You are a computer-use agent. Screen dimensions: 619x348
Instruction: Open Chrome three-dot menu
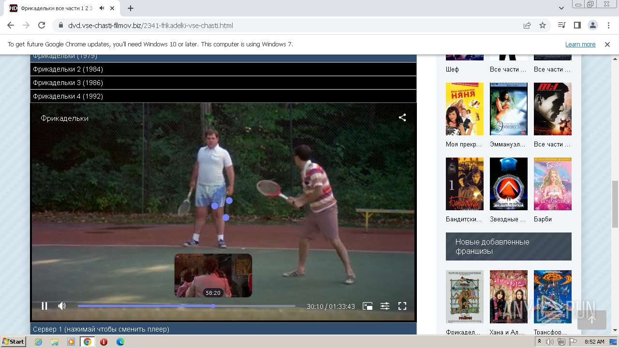pyautogui.click(x=608, y=25)
